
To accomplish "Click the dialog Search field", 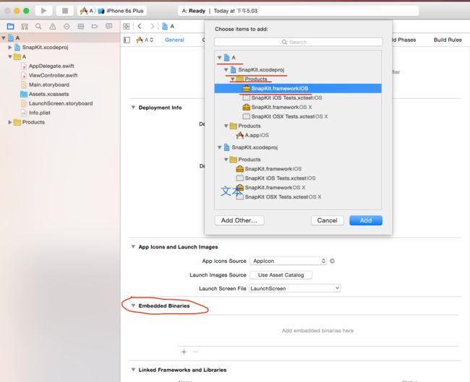I will pyautogui.click(x=298, y=42).
